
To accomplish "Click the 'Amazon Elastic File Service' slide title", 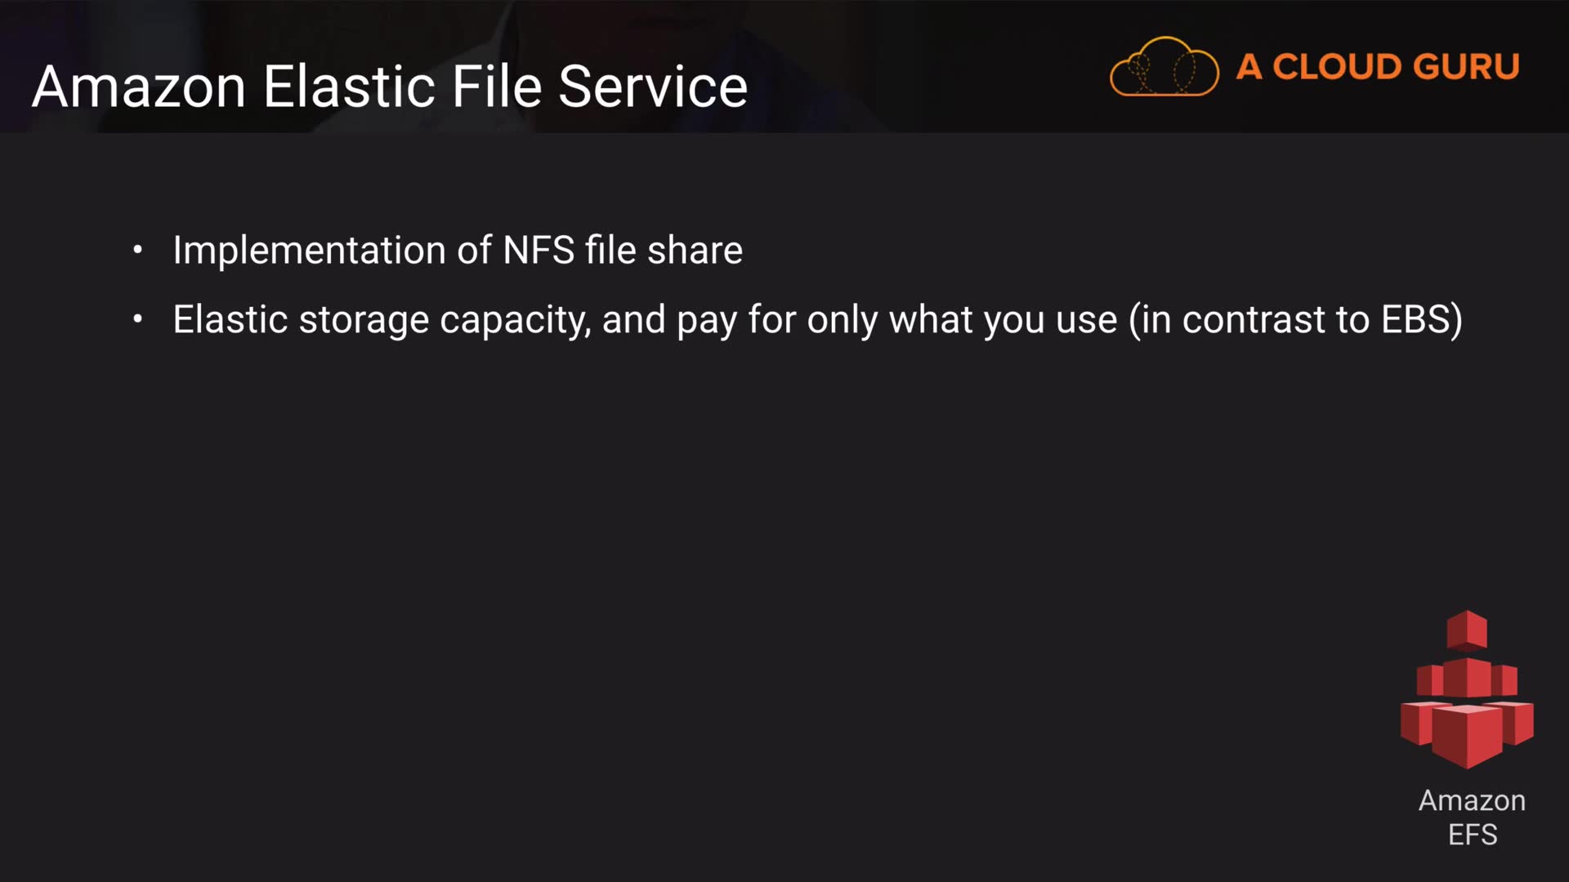I will click(390, 87).
